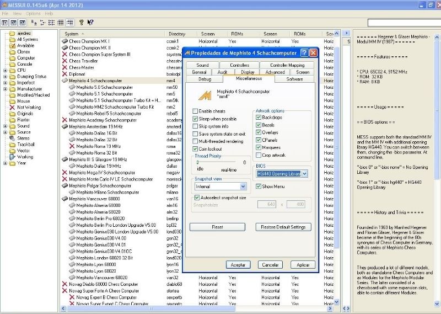Viewport: 441px width, 314px height.
Task: Enable Multi-threaded rendering
Action: click(195, 141)
